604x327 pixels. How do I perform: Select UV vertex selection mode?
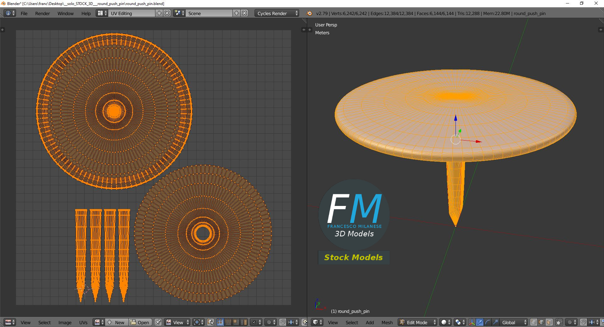pos(220,322)
